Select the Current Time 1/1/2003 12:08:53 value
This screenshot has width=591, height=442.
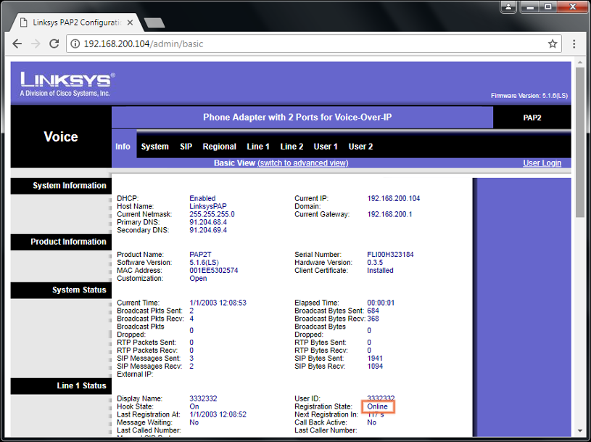click(218, 303)
